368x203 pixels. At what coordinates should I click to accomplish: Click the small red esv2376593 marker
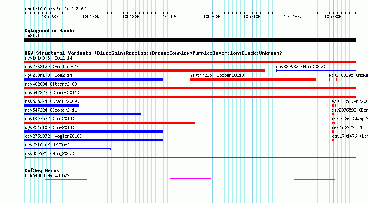pyautogui.click(x=333, y=114)
